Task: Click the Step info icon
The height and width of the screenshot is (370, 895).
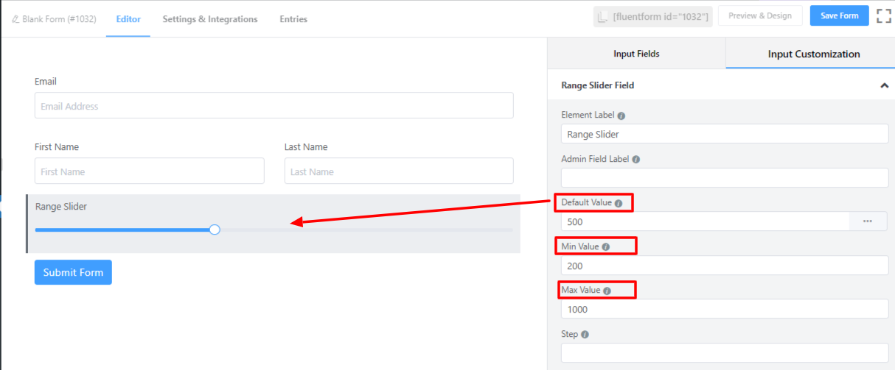Action: click(x=585, y=334)
